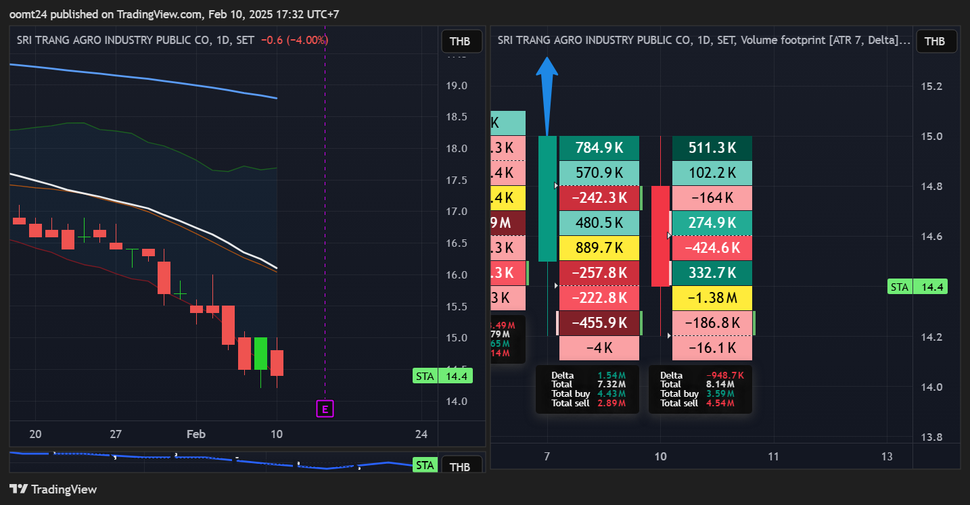Click the Total buy 3.59 M value
Screen dimensions: 970x505
(x=724, y=393)
